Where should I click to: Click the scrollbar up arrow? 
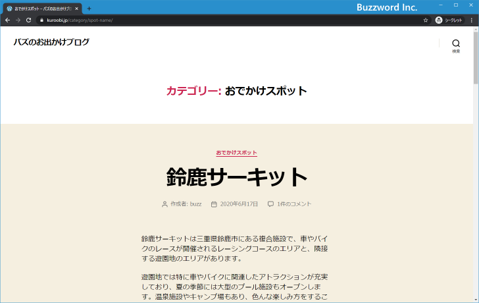[476, 30]
